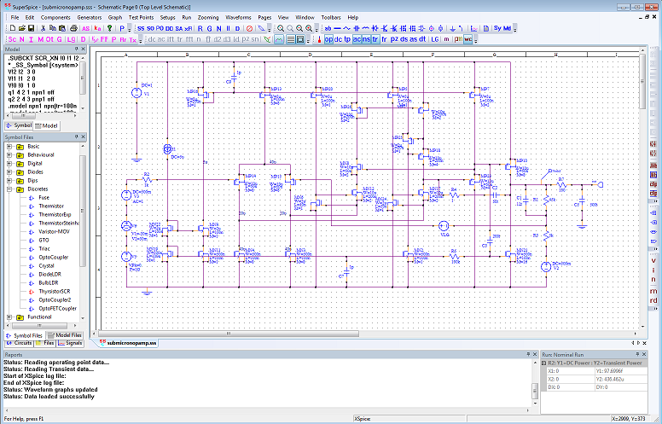Toggle the 'ac' analysis button
The width and height of the screenshot is (662, 424).
pyautogui.click(x=356, y=39)
